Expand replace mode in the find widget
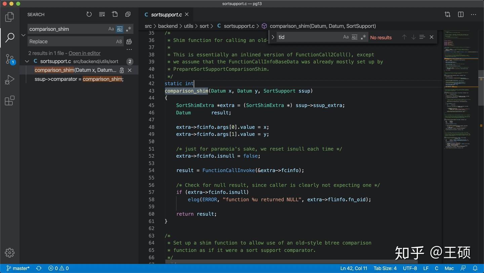The image size is (484, 273). 273,37
